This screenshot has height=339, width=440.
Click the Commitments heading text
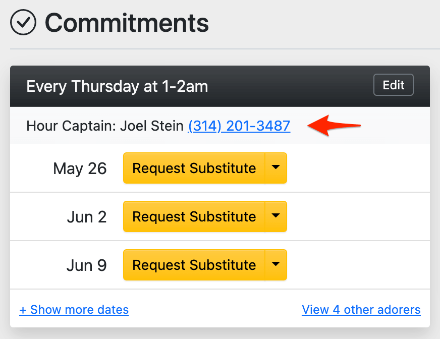[x=127, y=23]
